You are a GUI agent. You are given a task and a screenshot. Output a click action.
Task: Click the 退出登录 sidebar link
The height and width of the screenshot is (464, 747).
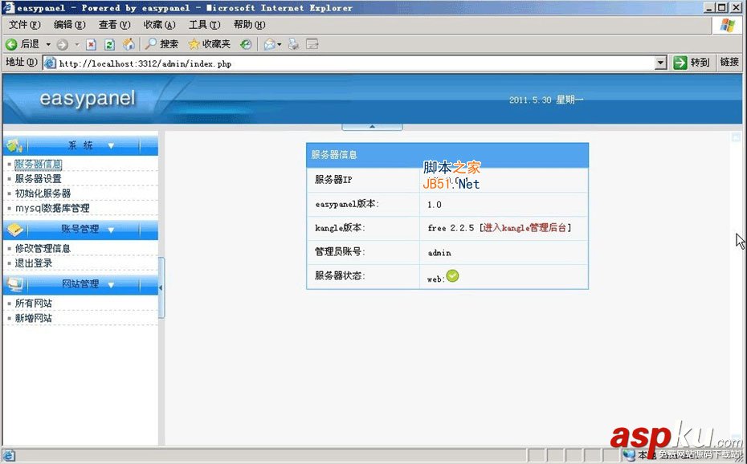[35, 262]
